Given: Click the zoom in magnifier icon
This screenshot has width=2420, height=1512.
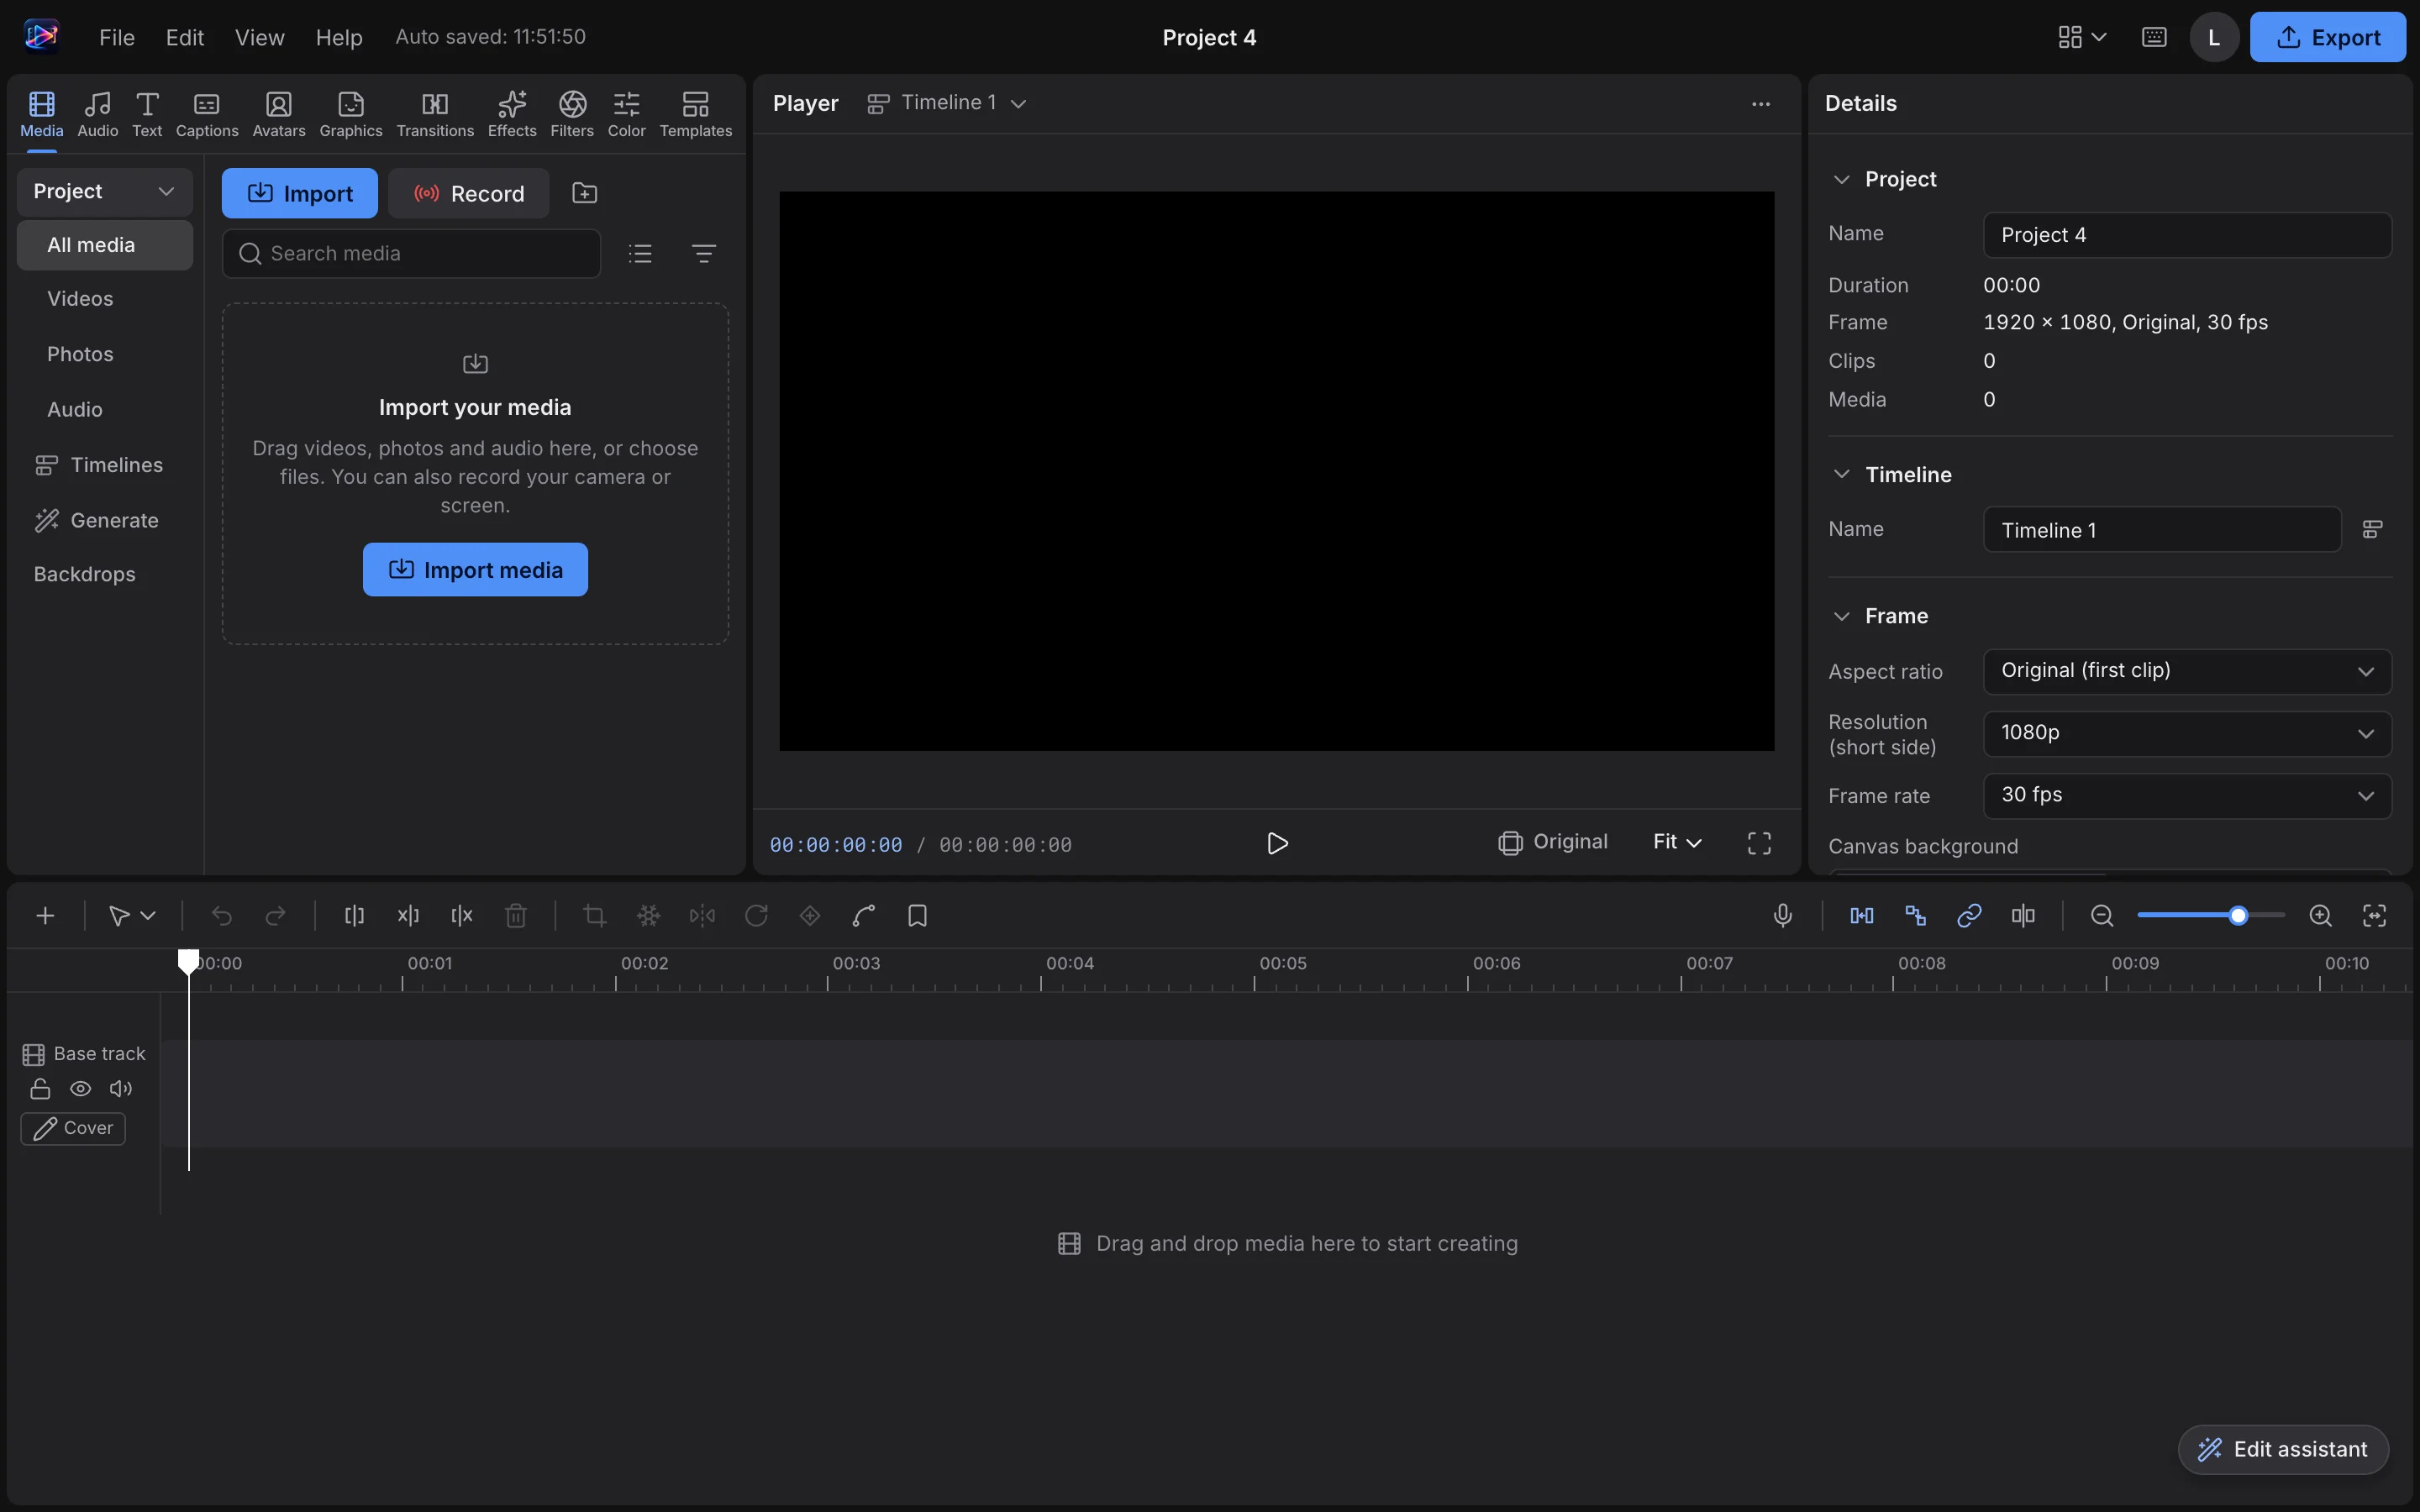Looking at the screenshot, I should tap(2321, 916).
